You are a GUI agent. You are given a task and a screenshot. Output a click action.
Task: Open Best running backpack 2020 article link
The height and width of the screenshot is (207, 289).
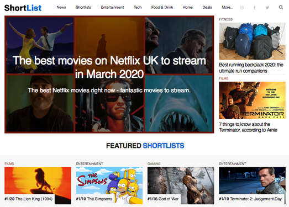(x=251, y=68)
